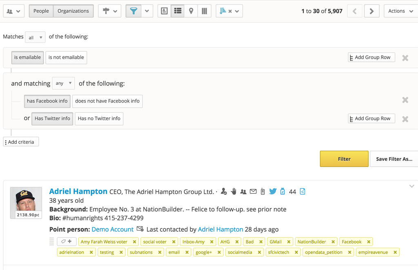Screen dimensions: 418x270
Task: Remove the 'NationBuilder' tag
Action: [333, 242]
